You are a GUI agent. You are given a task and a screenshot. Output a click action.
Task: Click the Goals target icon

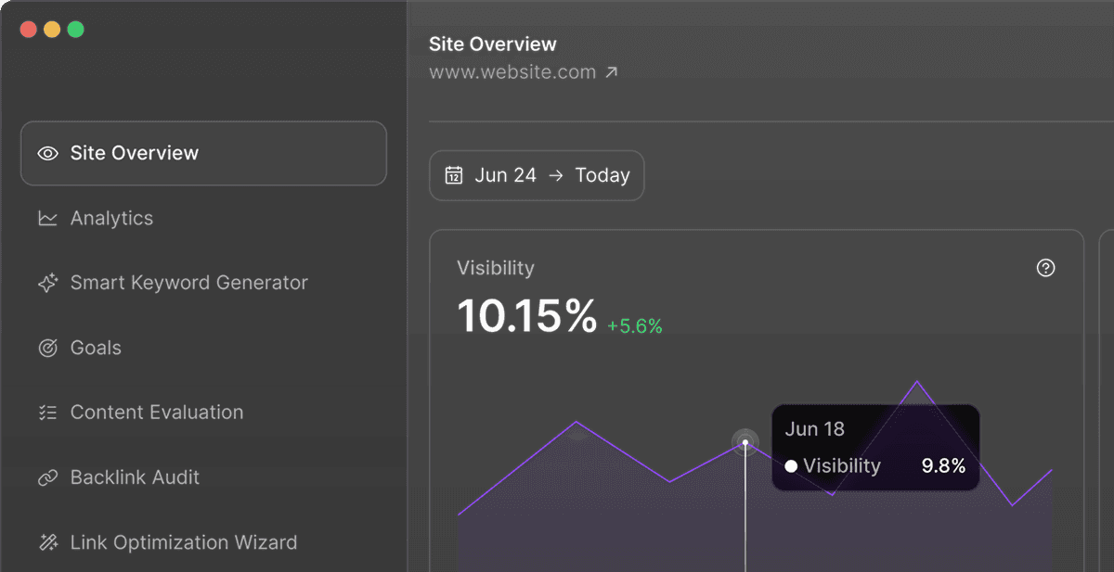(47, 349)
